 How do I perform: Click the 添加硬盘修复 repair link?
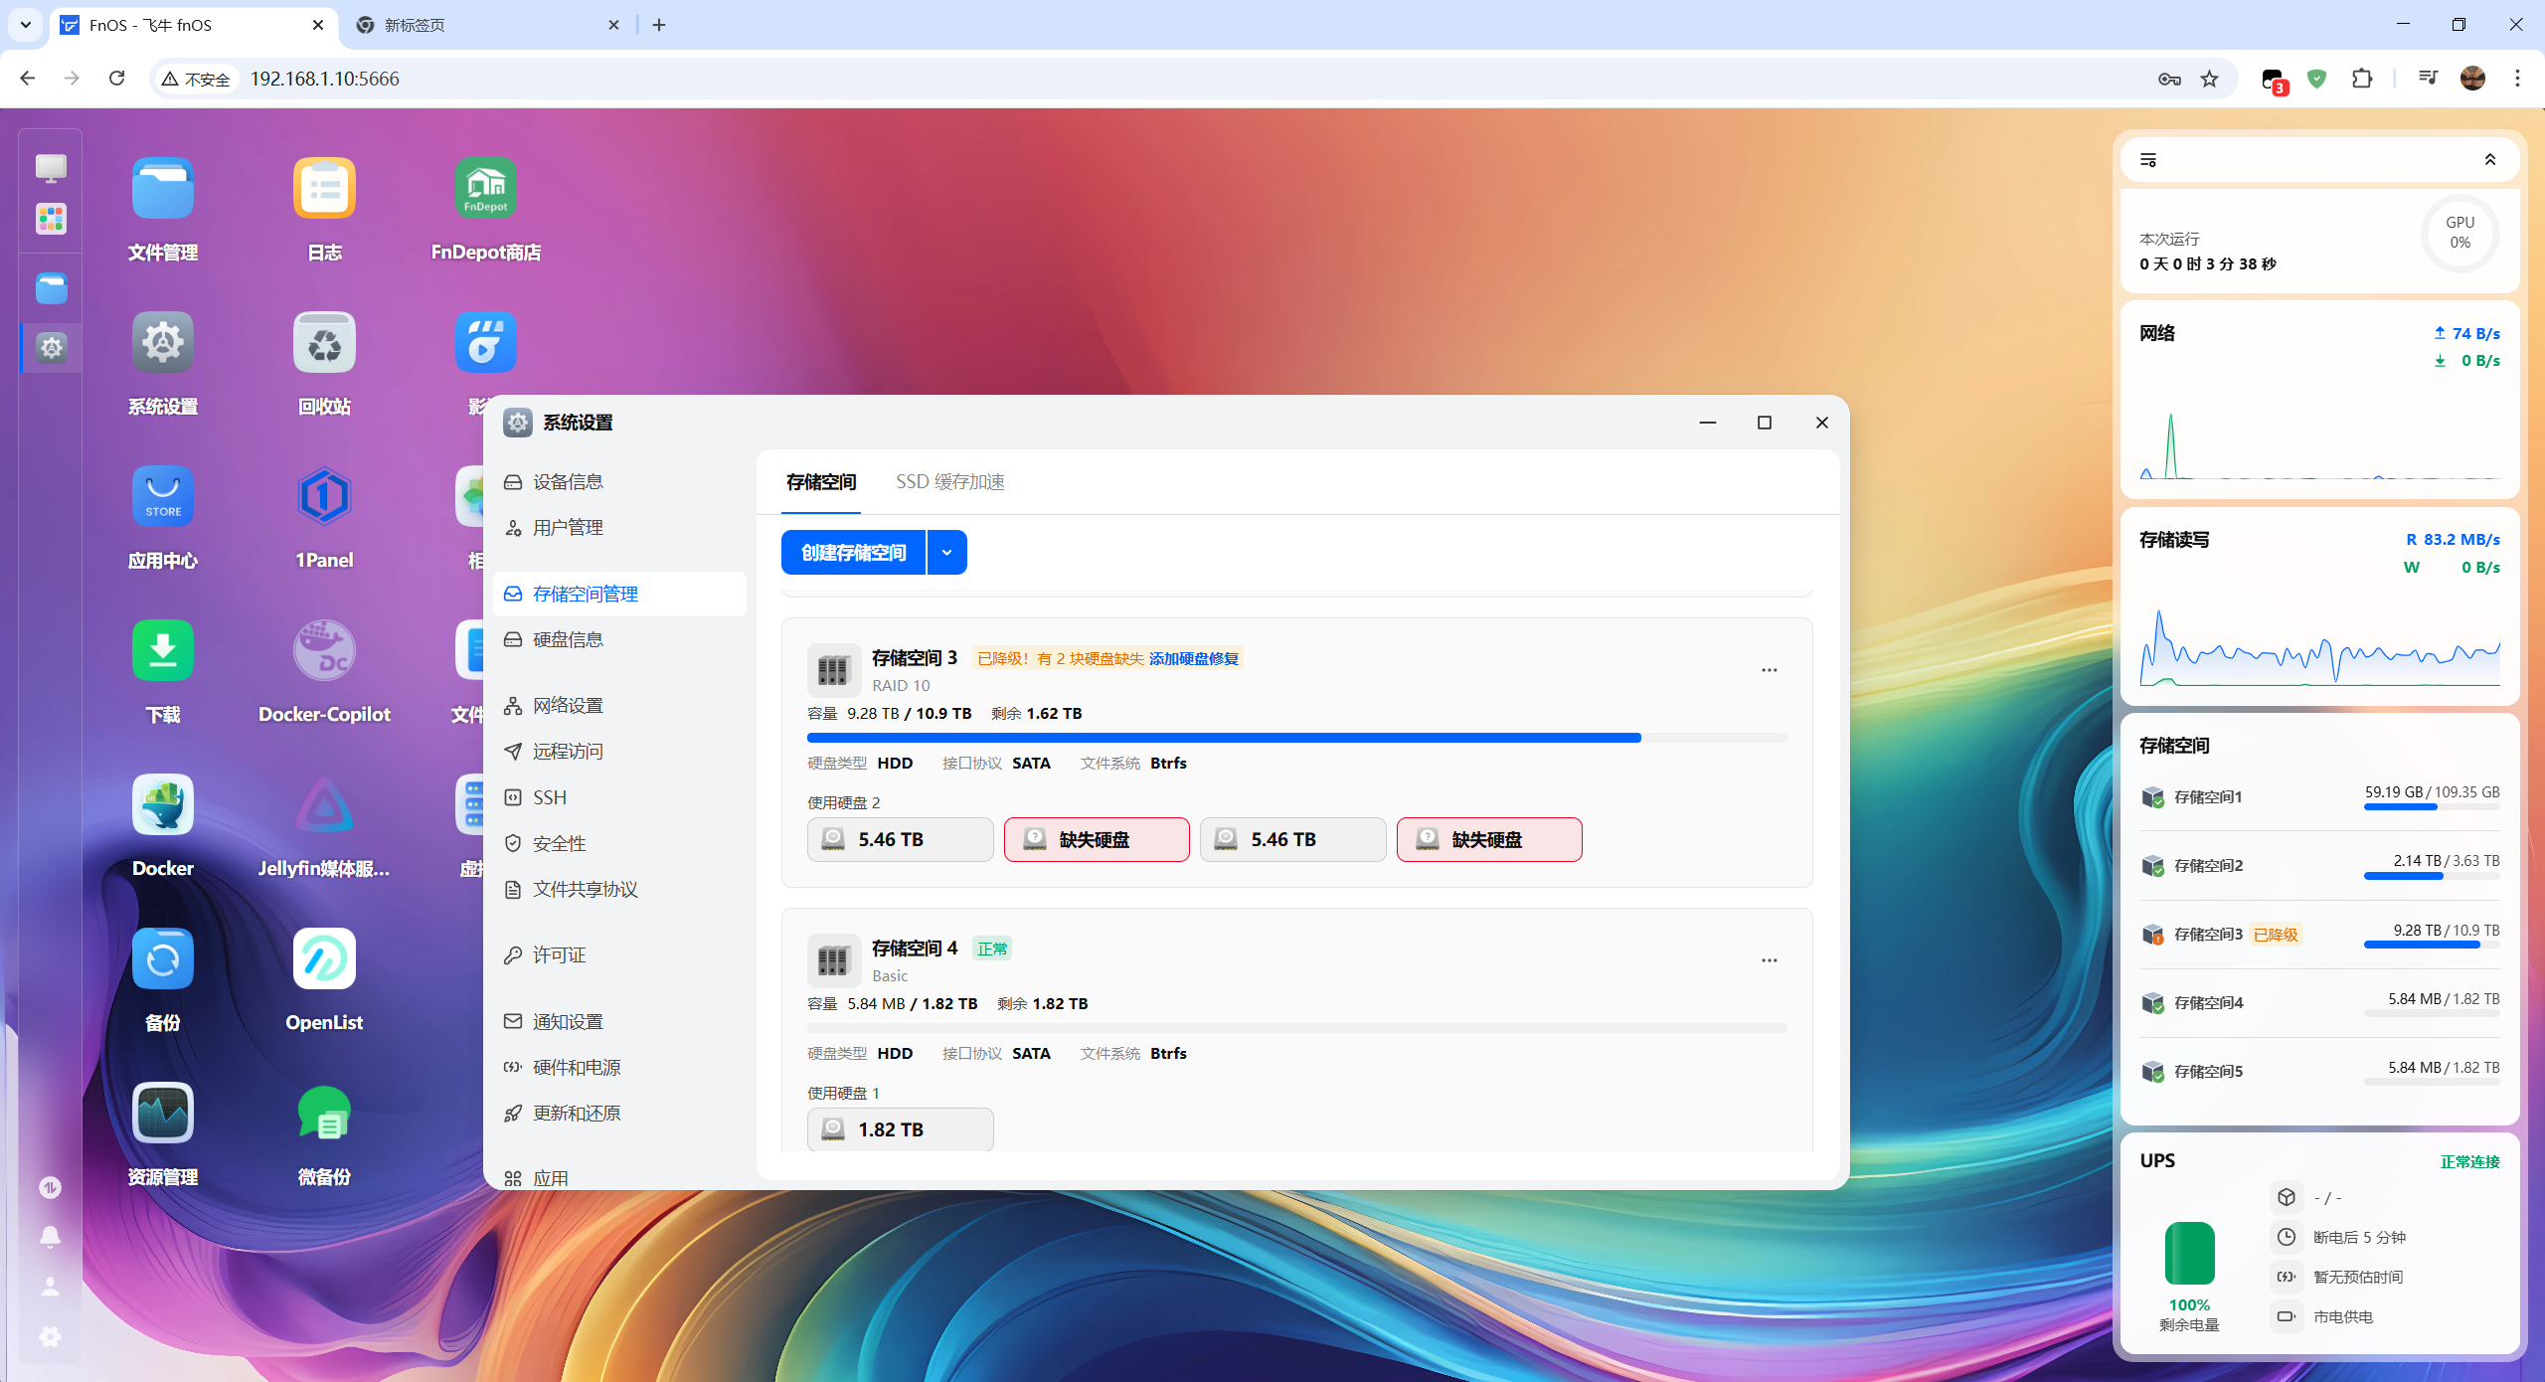pyautogui.click(x=1193, y=658)
